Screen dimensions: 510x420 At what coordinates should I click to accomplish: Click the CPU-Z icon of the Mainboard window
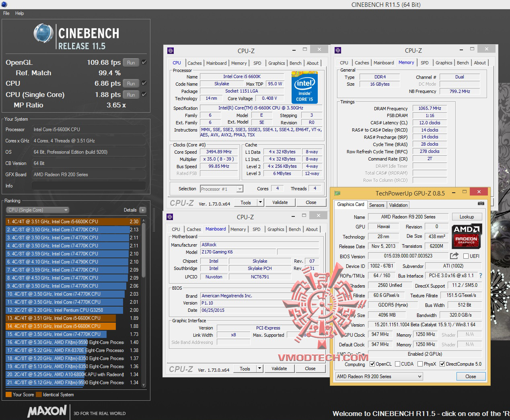(x=169, y=217)
